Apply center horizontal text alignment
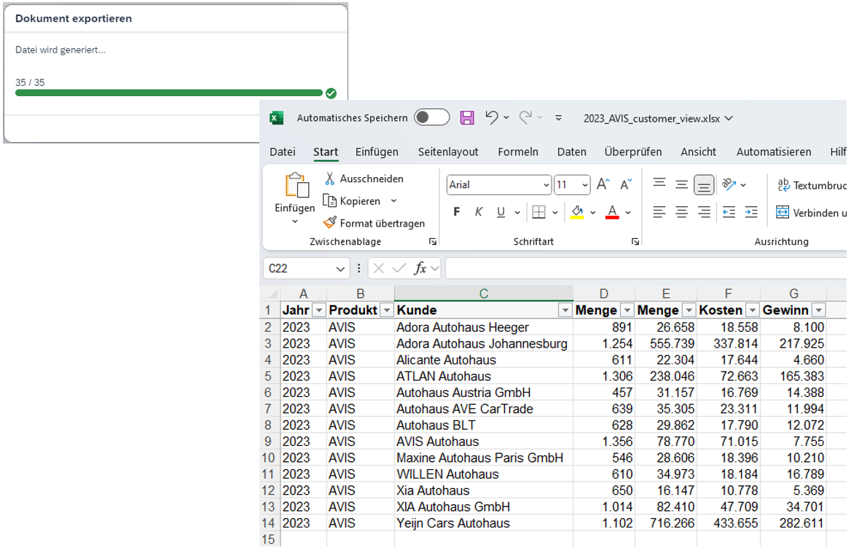The image size is (851, 553). 681,212
